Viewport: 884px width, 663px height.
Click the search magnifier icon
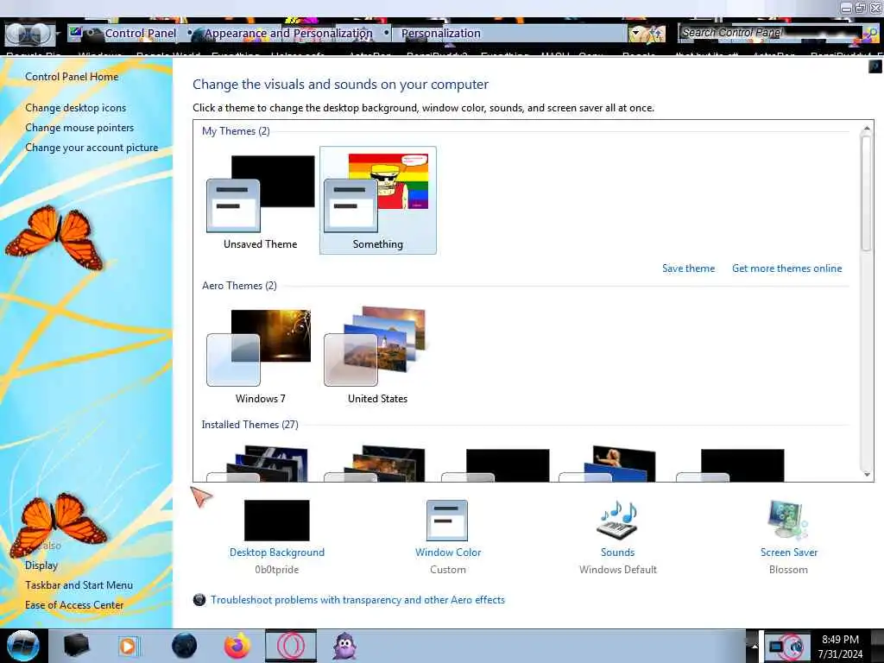click(x=870, y=33)
